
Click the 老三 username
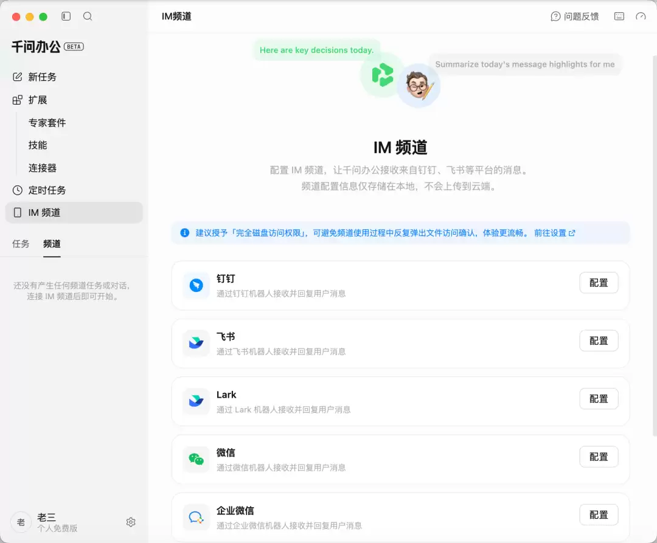click(x=46, y=517)
